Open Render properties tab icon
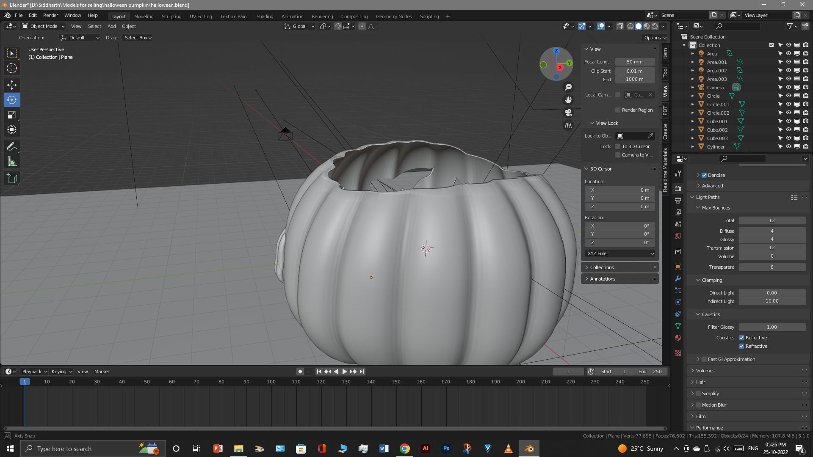This screenshot has width=813, height=457. [x=678, y=188]
